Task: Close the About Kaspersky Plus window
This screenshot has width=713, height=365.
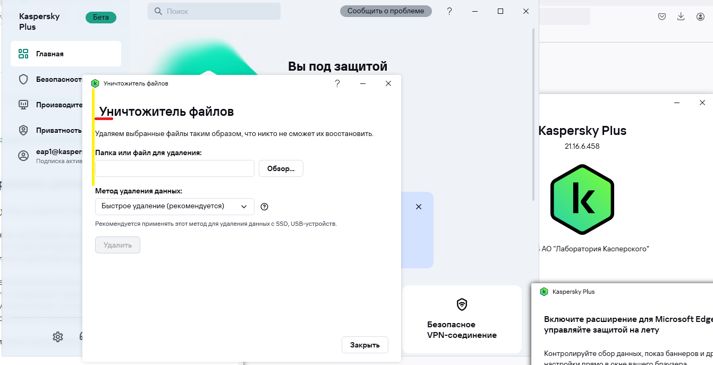Action: pyautogui.click(x=702, y=103)
